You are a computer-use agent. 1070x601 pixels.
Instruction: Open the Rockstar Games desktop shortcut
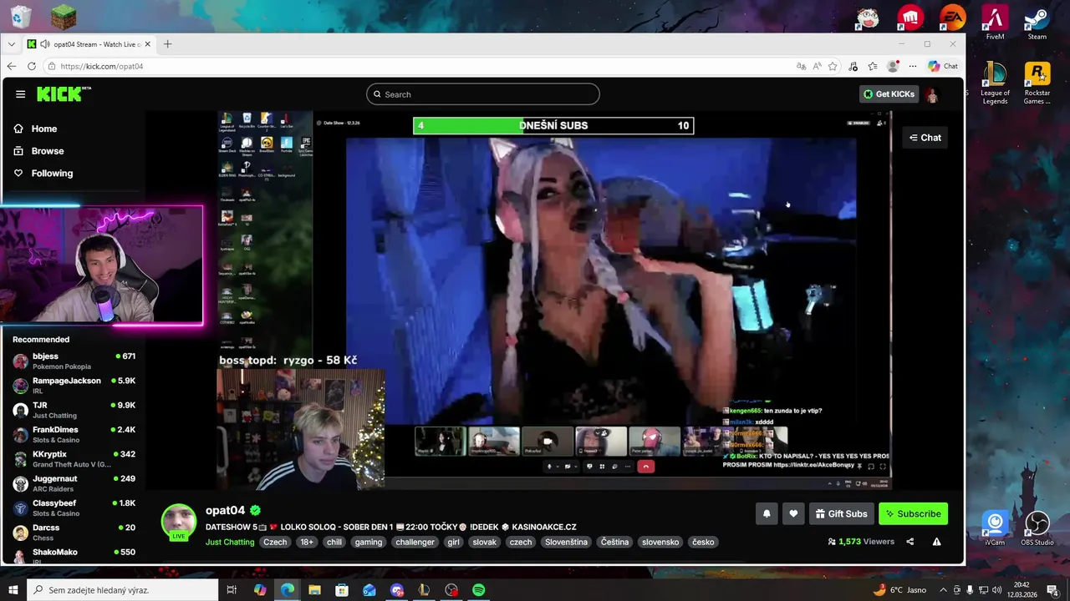(x=1037, y=83)
